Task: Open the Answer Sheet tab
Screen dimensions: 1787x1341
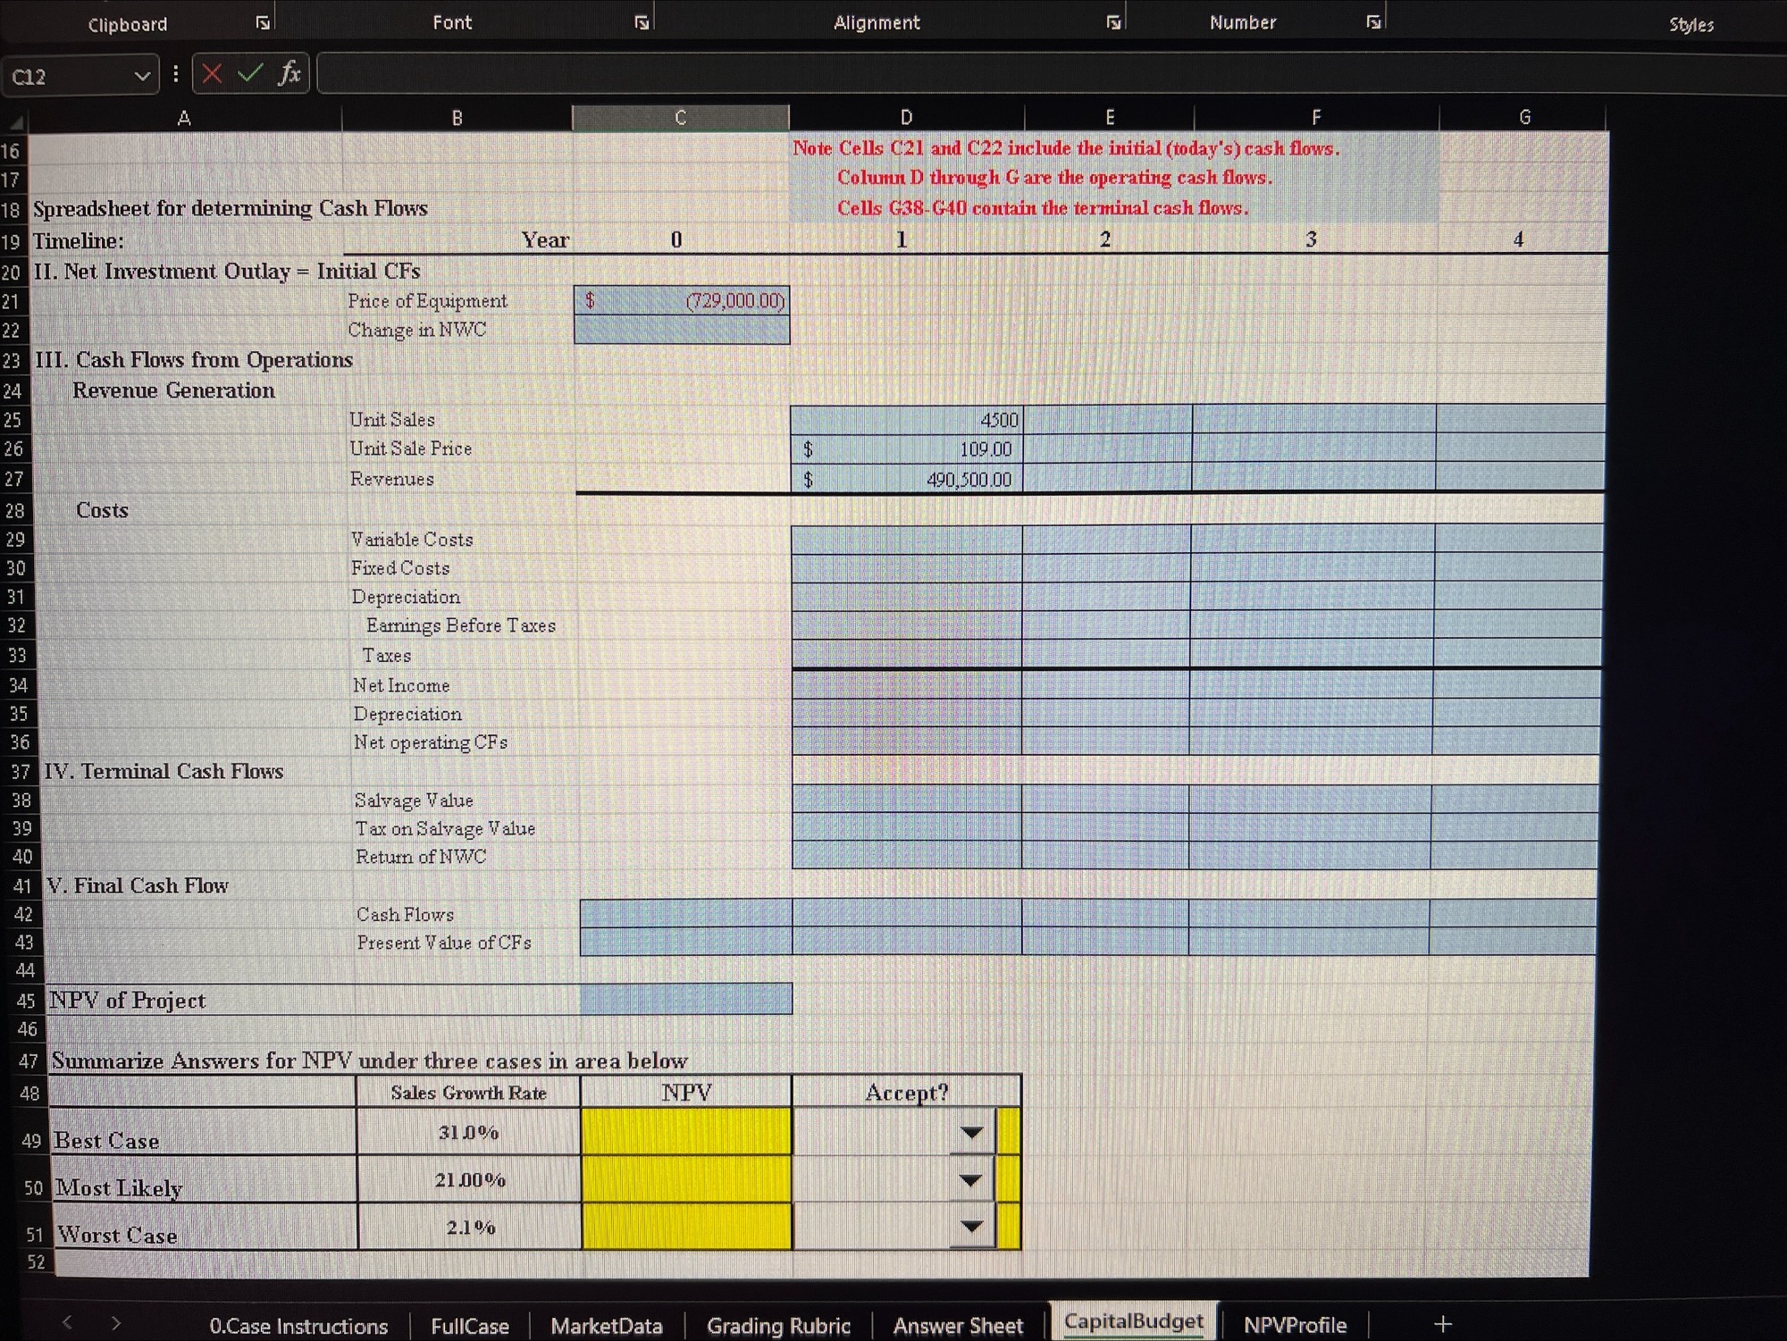Action: click(x=958, y=1326)
